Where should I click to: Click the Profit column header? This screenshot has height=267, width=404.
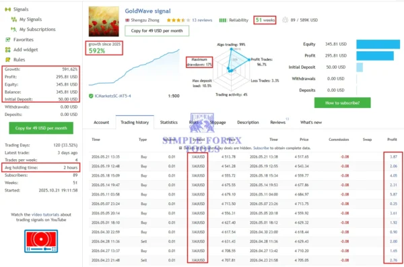click(392, 140)
